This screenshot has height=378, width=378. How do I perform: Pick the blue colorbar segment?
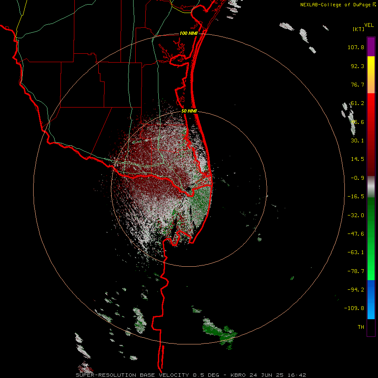(371, 299)
